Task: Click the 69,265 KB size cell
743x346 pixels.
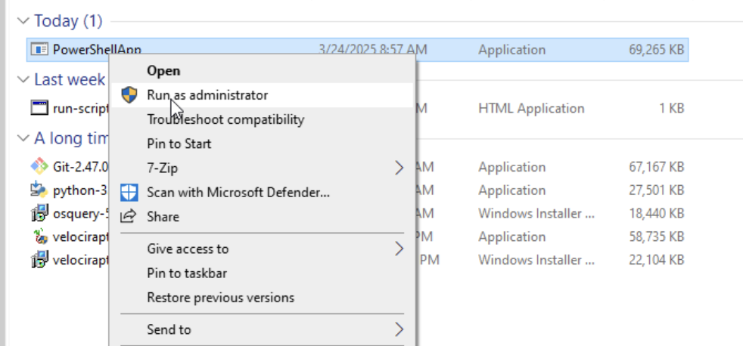Action: point(656,50)
